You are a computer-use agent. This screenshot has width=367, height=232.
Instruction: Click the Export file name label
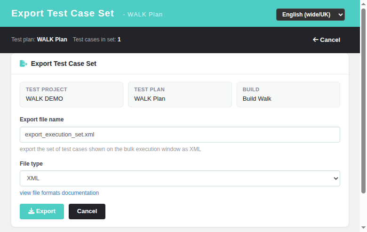(42, 120)
